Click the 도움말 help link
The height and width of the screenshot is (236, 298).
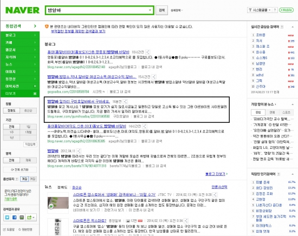pyautogui.click(x=9, y=230)
